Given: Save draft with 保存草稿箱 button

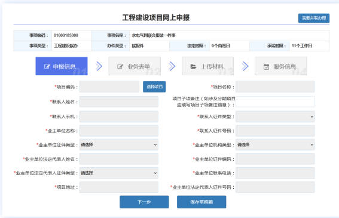Looking at the screenshot, I should click(201, 202).
